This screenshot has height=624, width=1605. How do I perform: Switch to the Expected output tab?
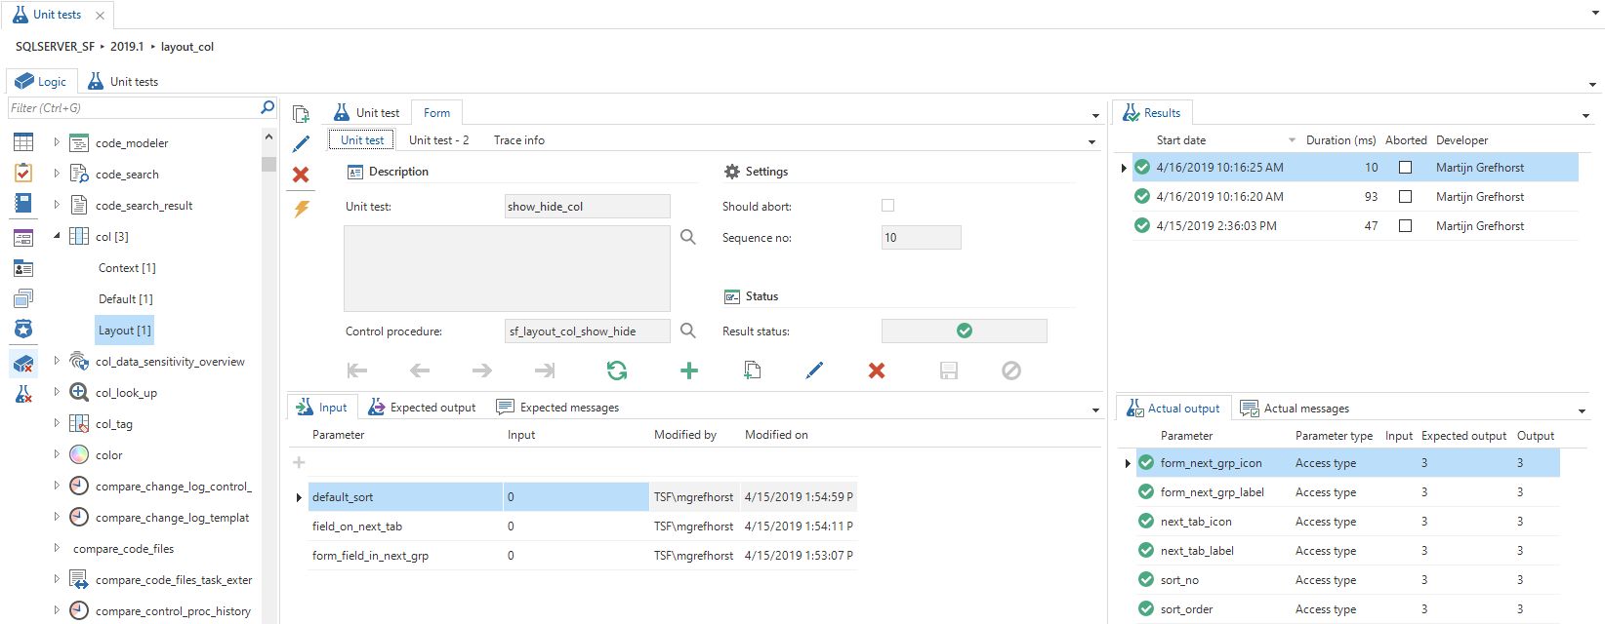pyautogui.click(x=423, y=408)
